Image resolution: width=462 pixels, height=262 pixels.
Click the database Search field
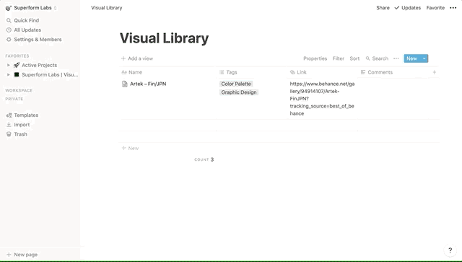(x=377, y=58)
